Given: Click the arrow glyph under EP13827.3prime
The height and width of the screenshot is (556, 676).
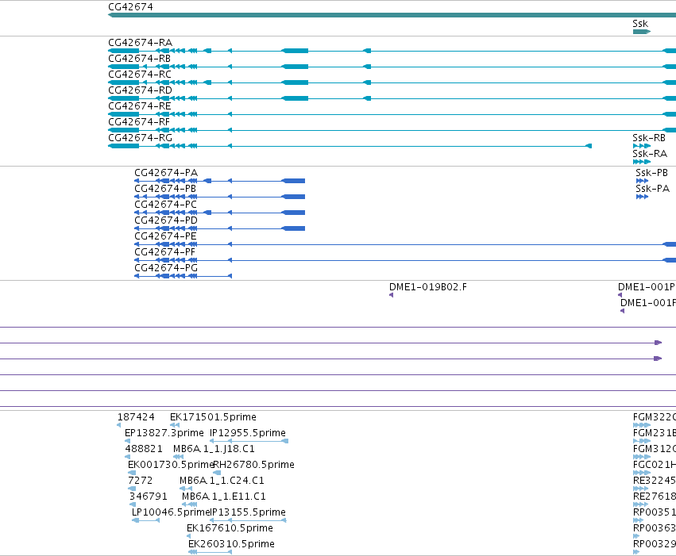Looking at the screenshot, I should point(128,441).
